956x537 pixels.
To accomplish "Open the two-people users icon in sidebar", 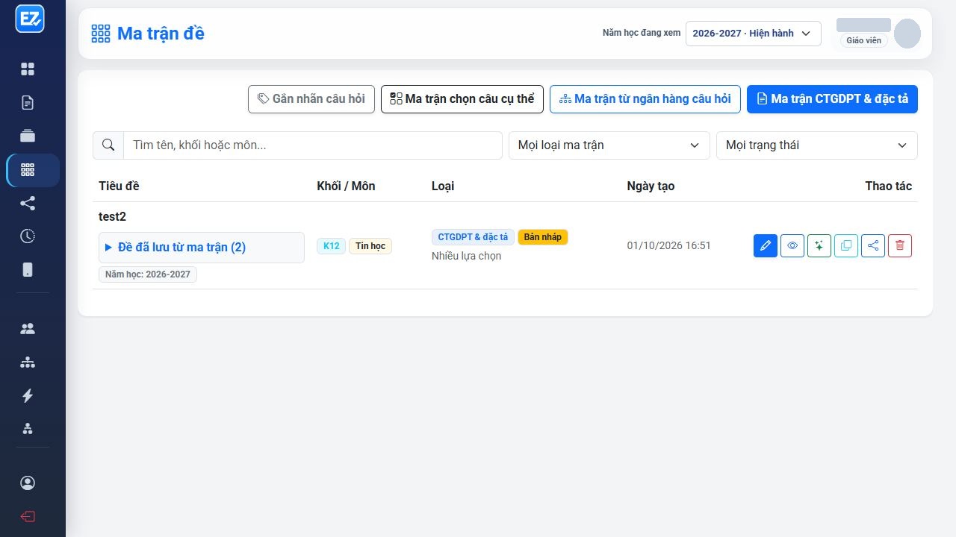I will pos(28,329).
